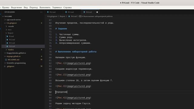Click the '# Выполнение лабораторной работы' breadcrumb

coord(97,16)
